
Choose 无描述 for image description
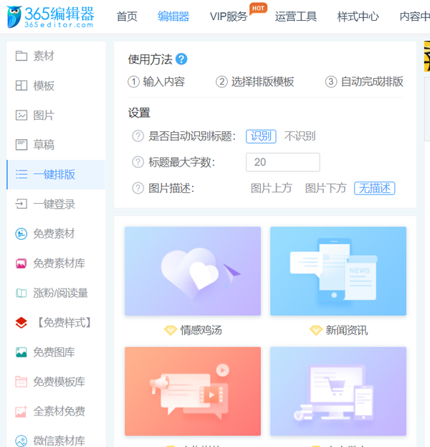point(375,188)
